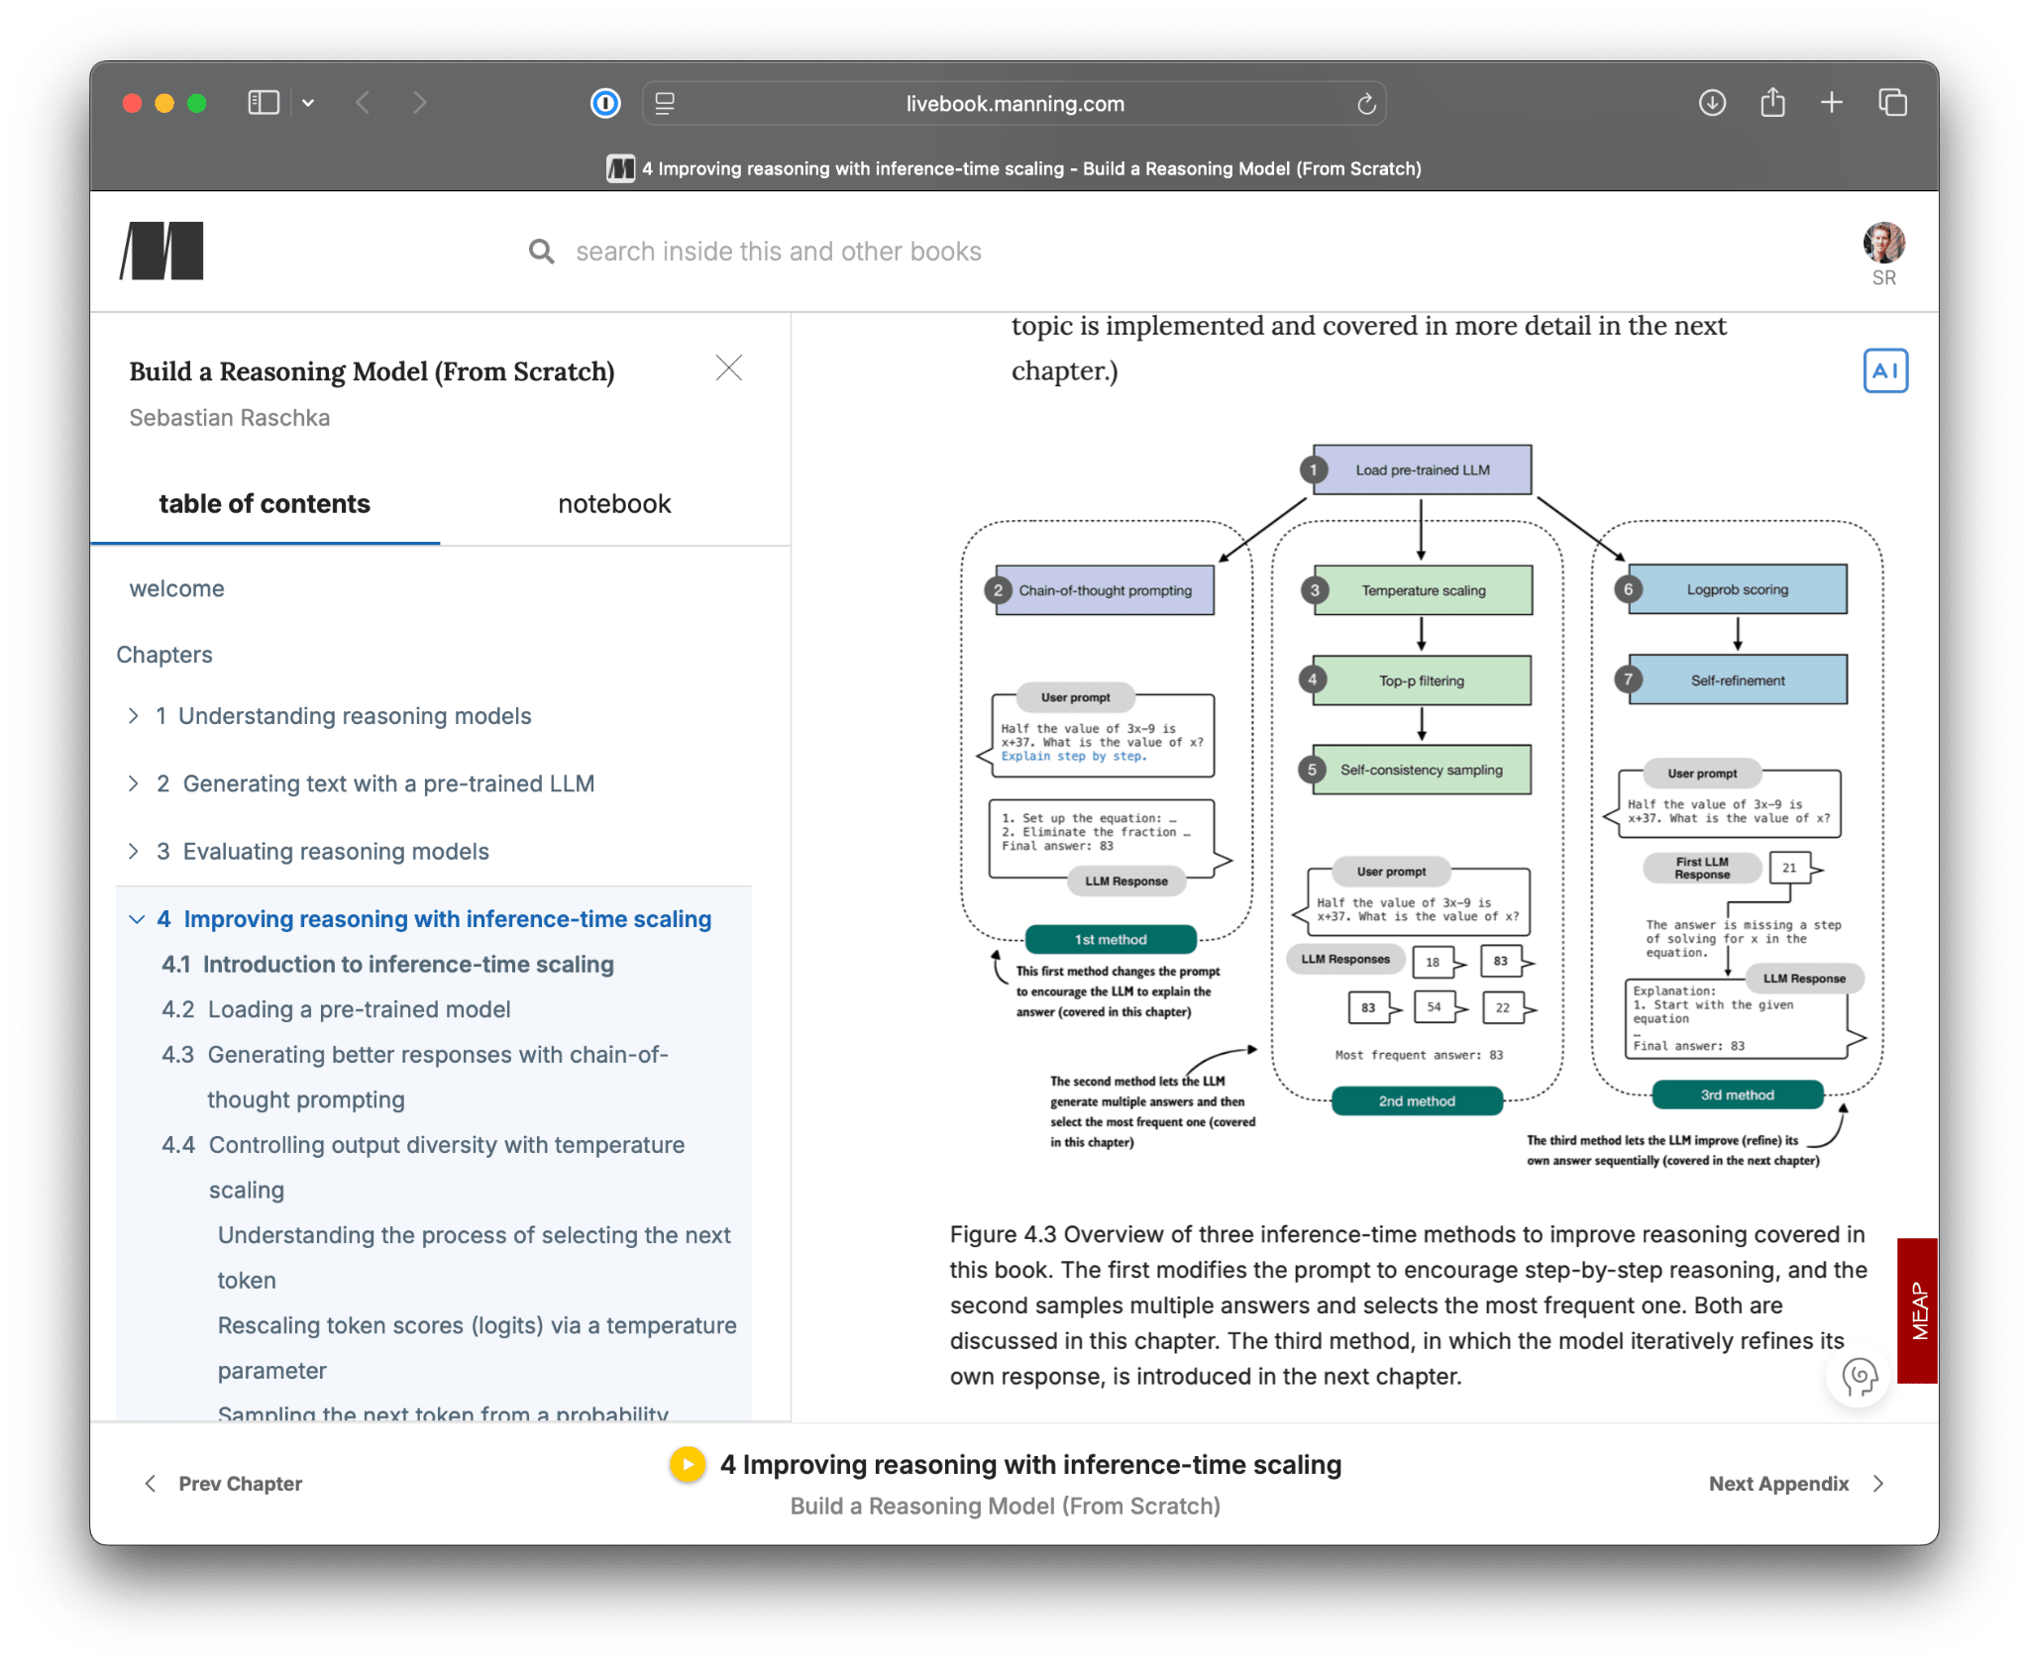Click the search inside books field

778,252
